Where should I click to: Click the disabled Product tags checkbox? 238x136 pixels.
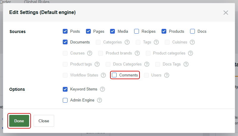coord(65,64)
